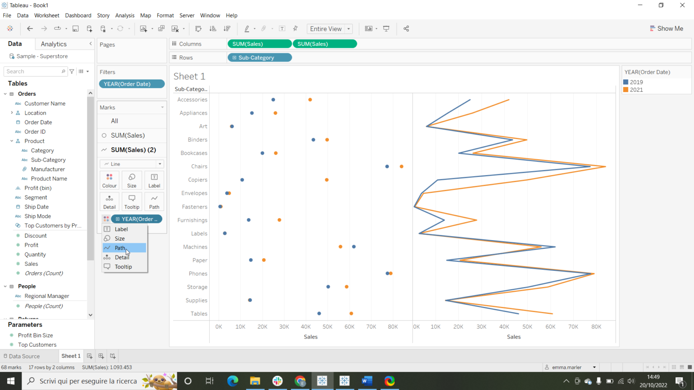Sort sub-categories ascending using toolbar icon

(x=213, y=28)
